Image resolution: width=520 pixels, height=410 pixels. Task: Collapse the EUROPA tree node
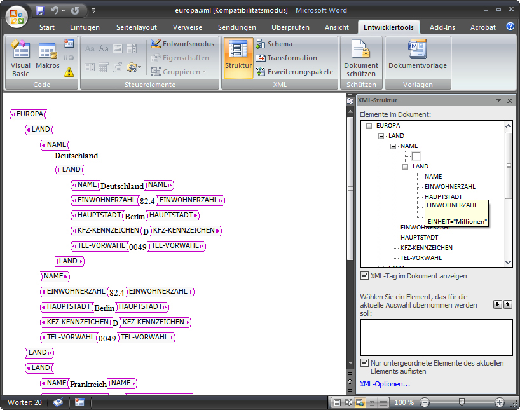point(369,126)
